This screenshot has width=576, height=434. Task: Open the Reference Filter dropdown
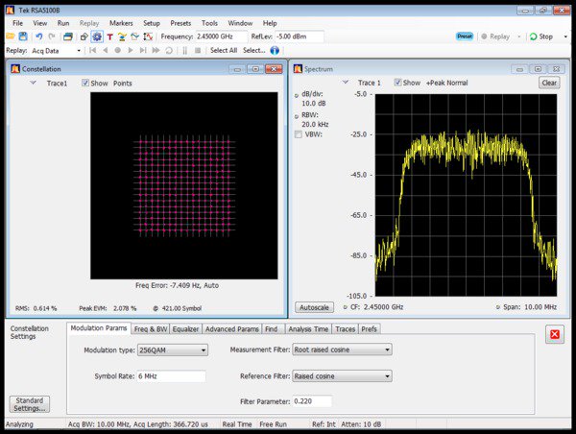tap(342, 376)
